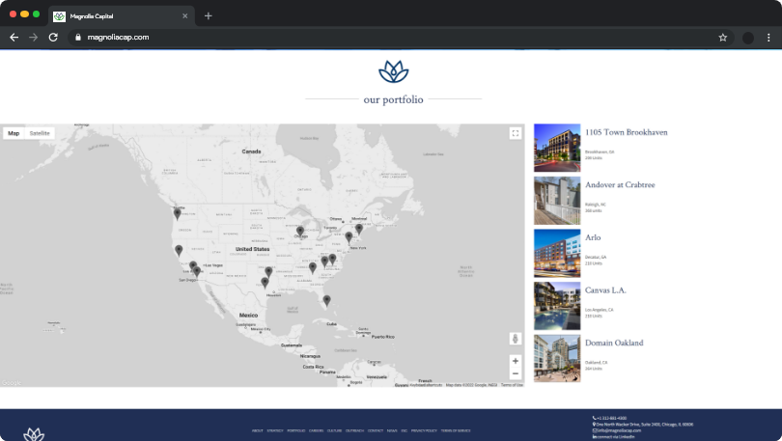The height and width of the screenshot is (441, 782).
Task: Select the Street View pegman icon
Action: tap(516, 339)
